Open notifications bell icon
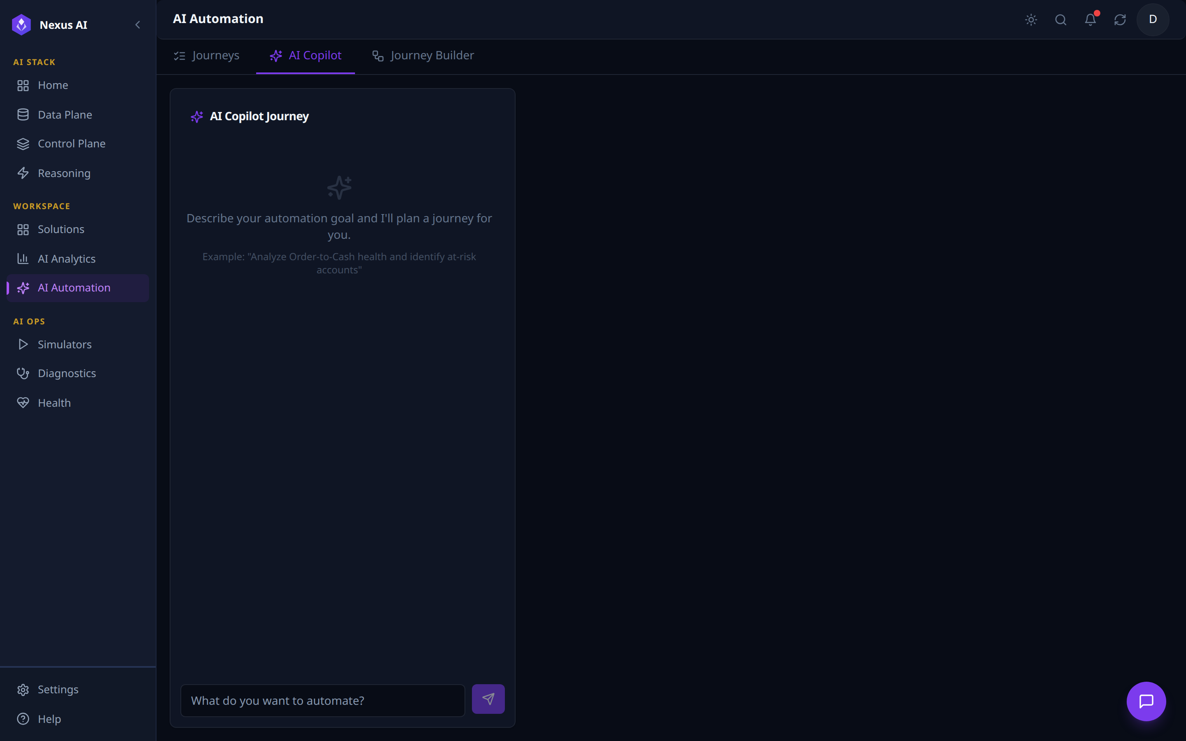This screenshot has height=741, width=1186. click(x=1090, y=20)
